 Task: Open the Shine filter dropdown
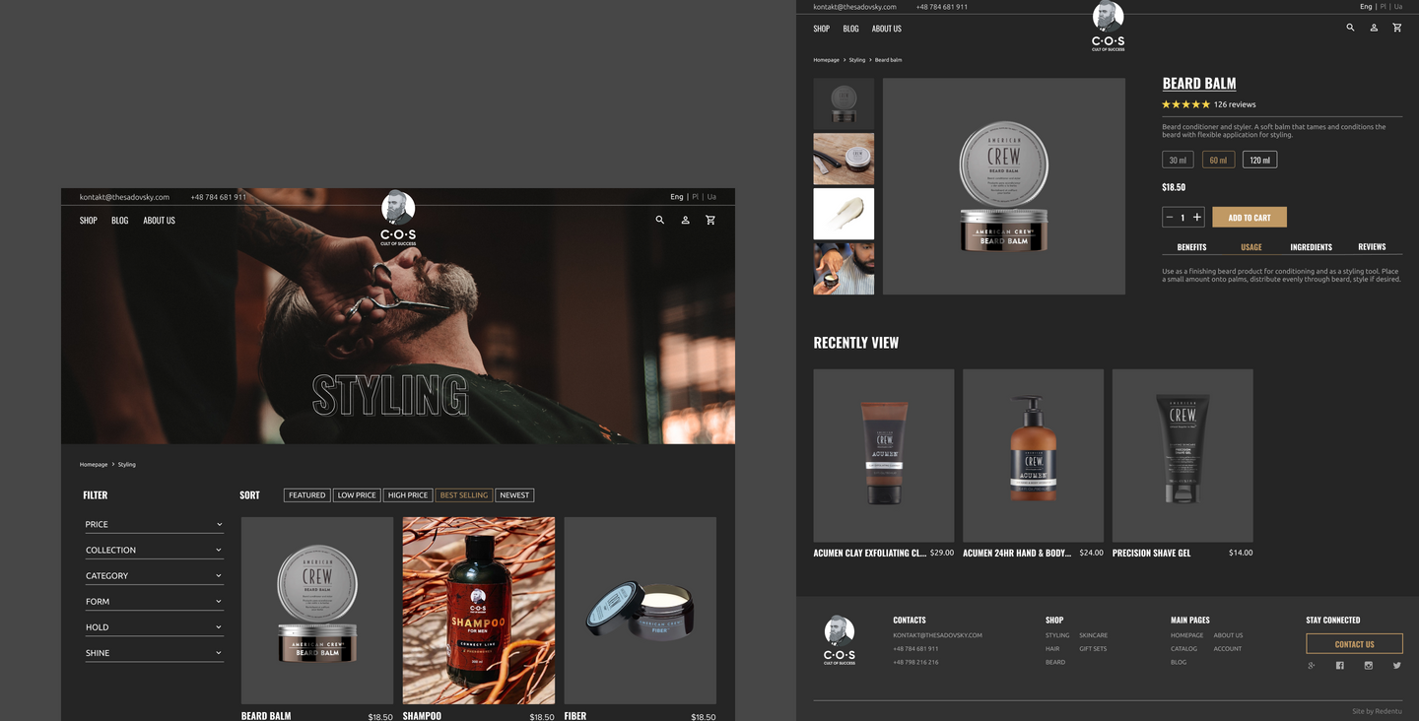154,653
